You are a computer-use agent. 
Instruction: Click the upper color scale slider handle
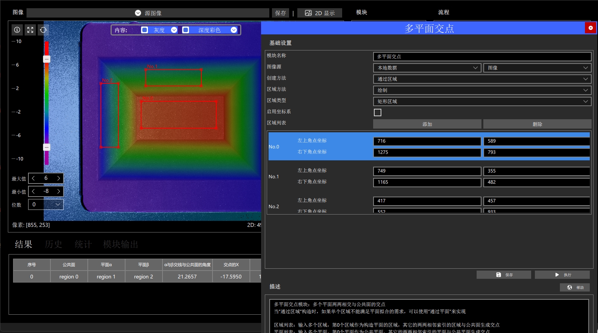point(47,59)
